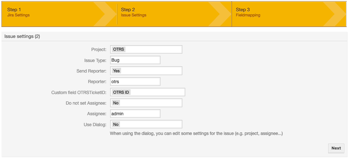Viewport: 349px width, 159px height.
Task: Click the Assignee field containing admin
Action: click(x=135, y=113)
